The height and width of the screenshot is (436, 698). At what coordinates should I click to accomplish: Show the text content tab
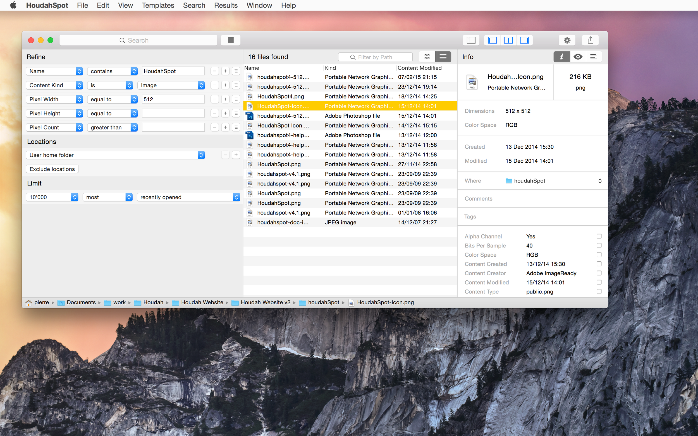coord(594,57)
